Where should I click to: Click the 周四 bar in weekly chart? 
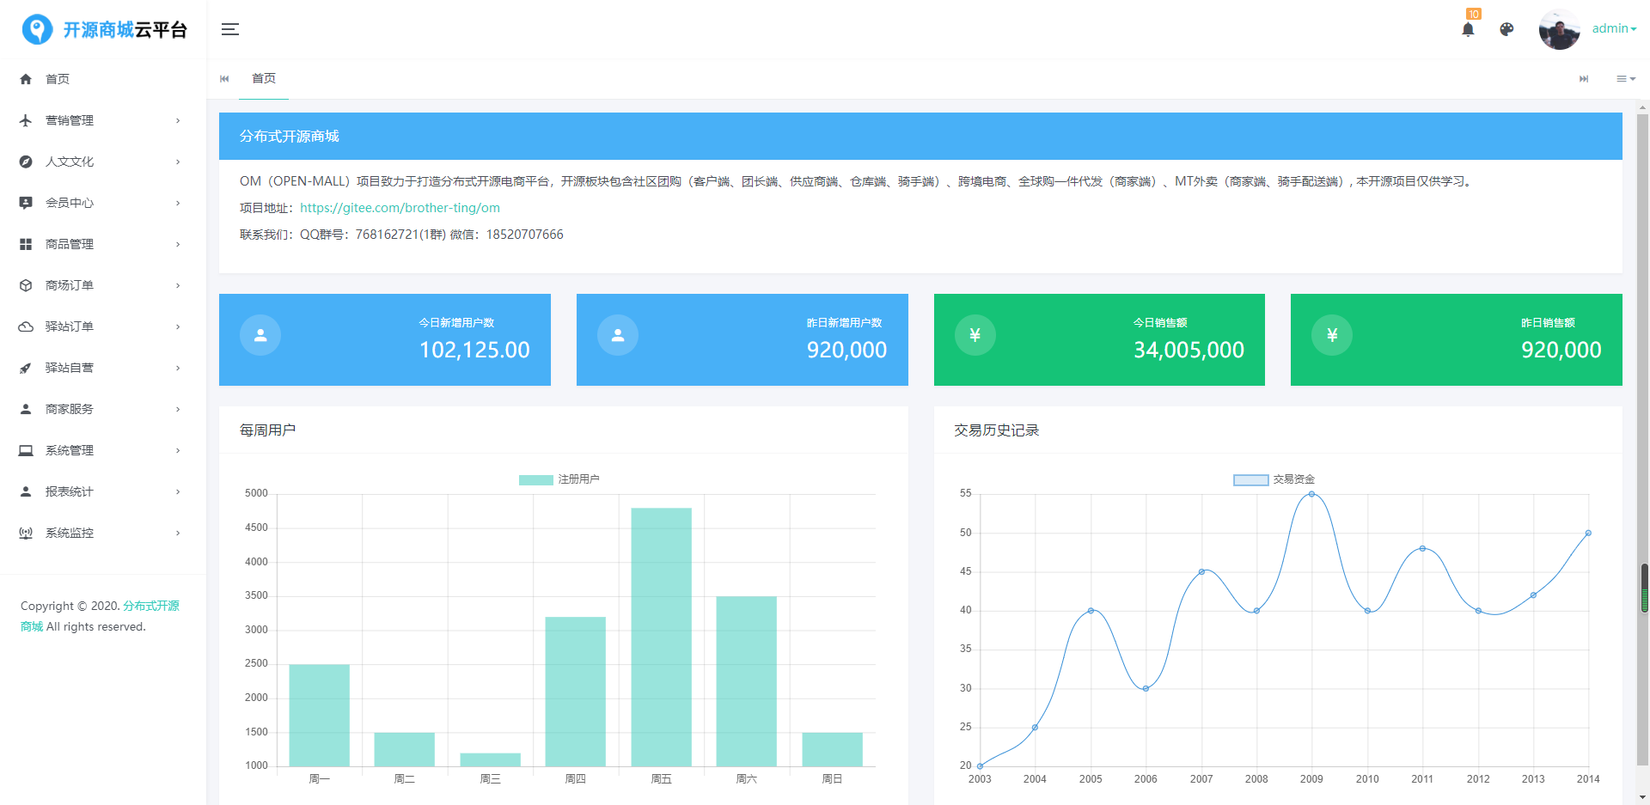[x=575, y=692]
